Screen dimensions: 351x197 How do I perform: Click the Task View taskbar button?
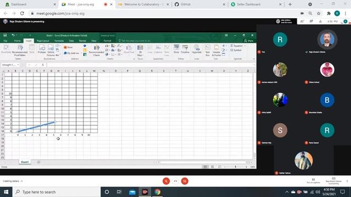point(119,192)
